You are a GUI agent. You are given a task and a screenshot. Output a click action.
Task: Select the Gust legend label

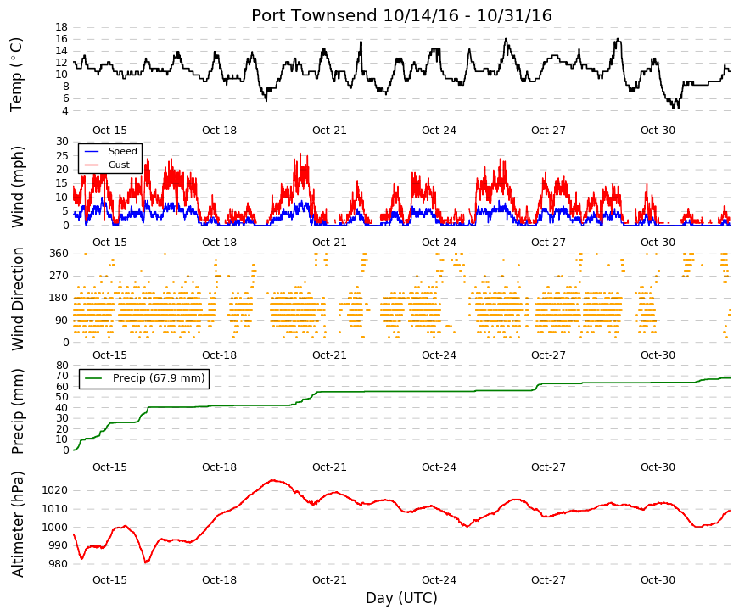[119, 165]
